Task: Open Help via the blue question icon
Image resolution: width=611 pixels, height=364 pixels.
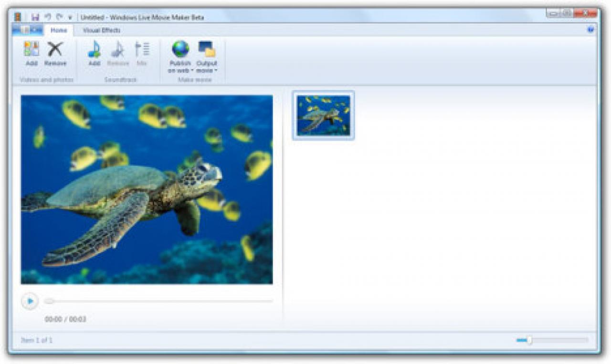Action: tap(591, 30)
